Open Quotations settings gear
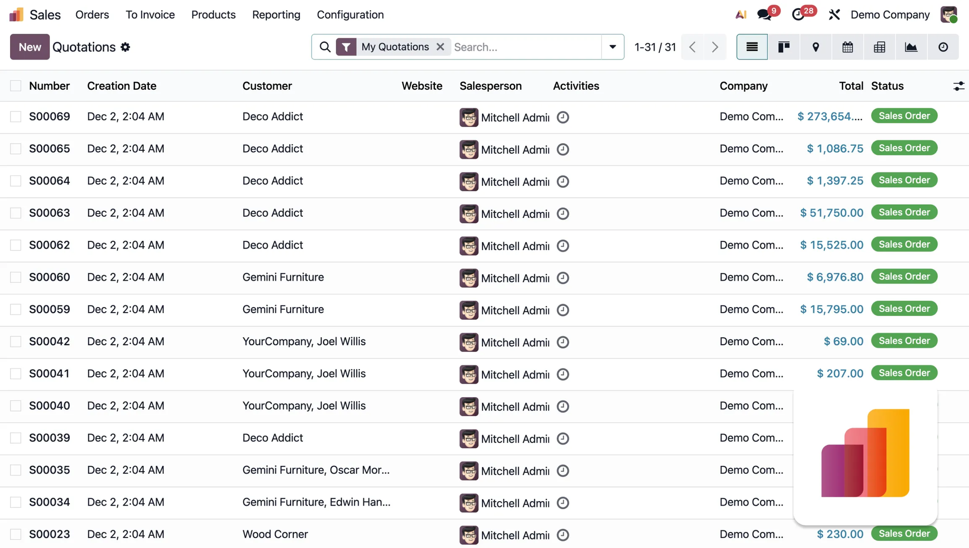Screen dimensions: 969x548 (x=125, y=47)
